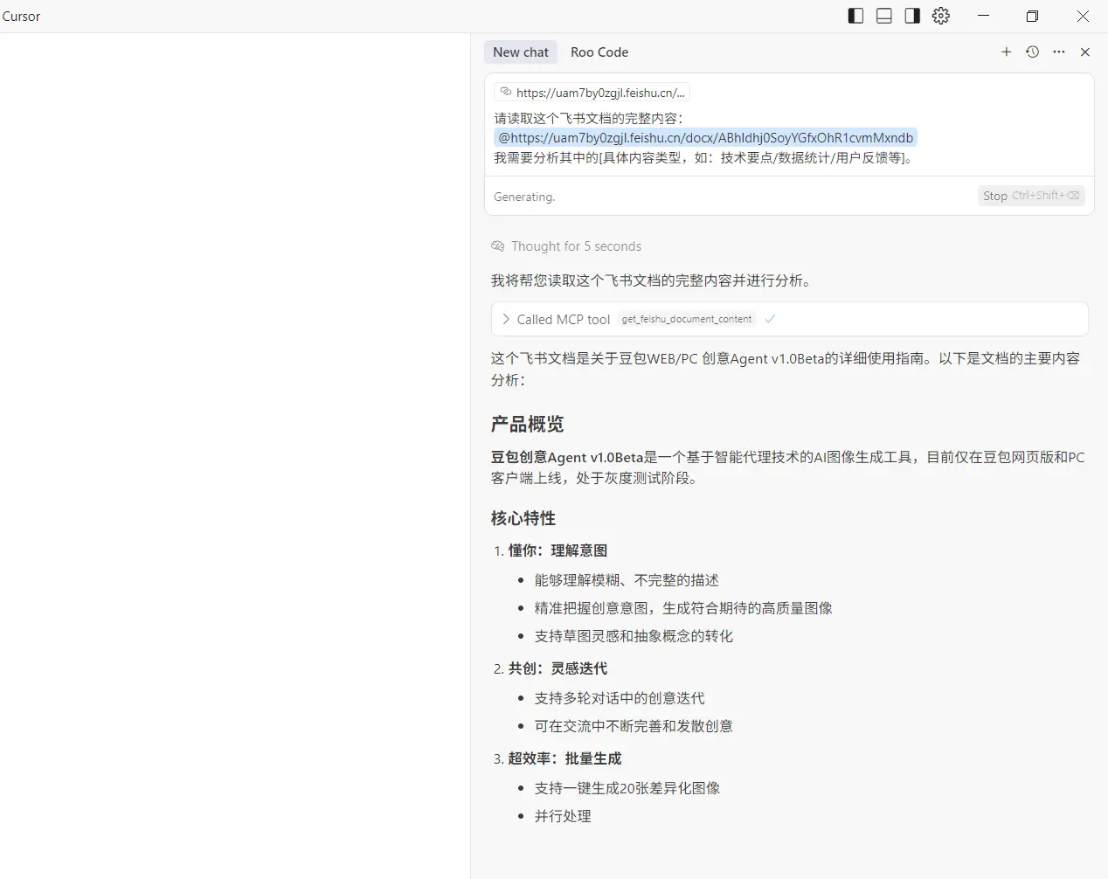Toggle the bottom panel layout icon
1108x879 pixels.
884,16
